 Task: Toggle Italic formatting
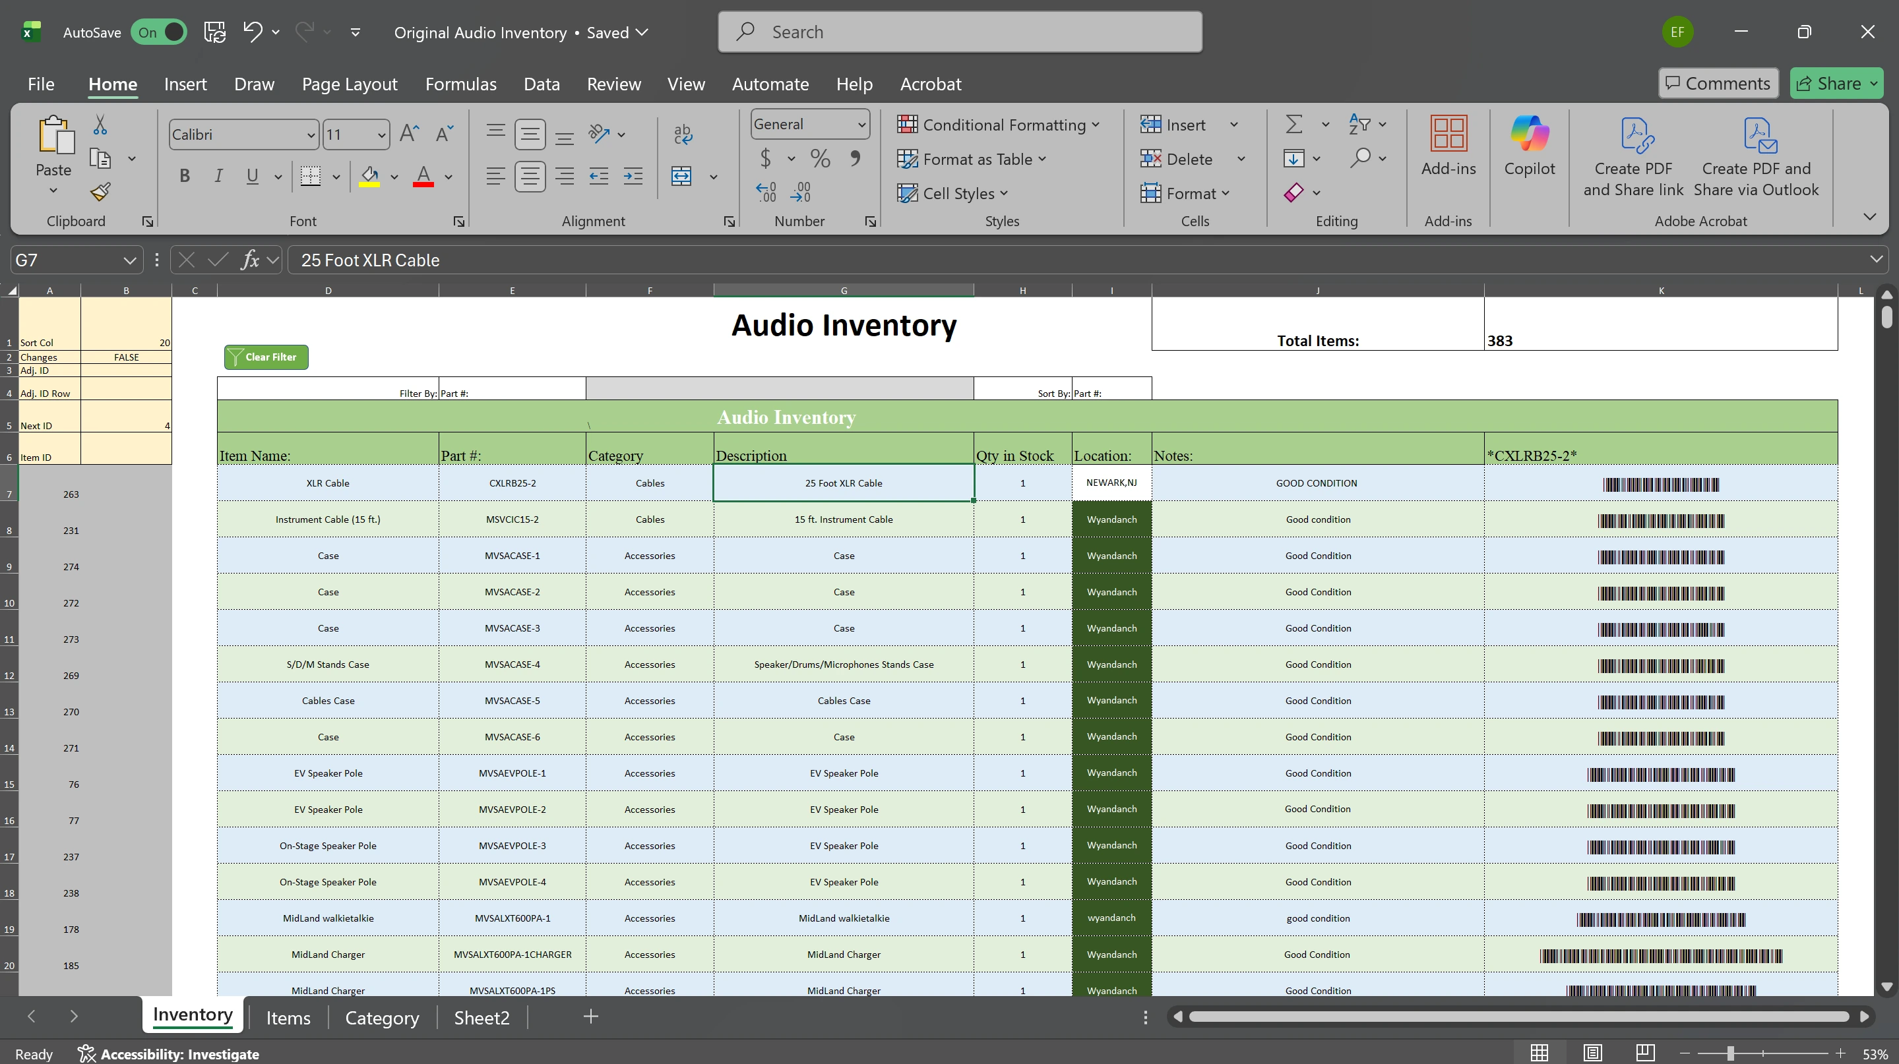218,176
